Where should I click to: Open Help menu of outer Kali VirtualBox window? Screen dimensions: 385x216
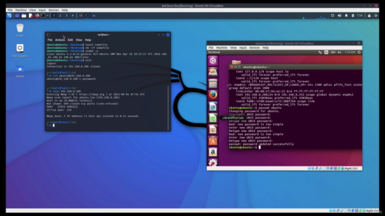64,10
